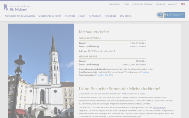Image resolution: width=189 pixels, height=118 pixels.
Task: Select the Öffnungszeiten heading
Action: pyautogui.click(x=90, y=38)
